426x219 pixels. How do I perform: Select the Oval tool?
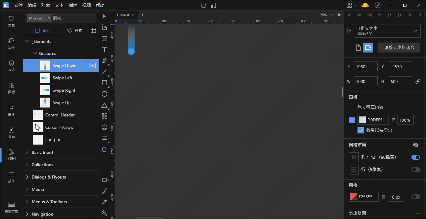pyautogui.click(x=104, y=94)
